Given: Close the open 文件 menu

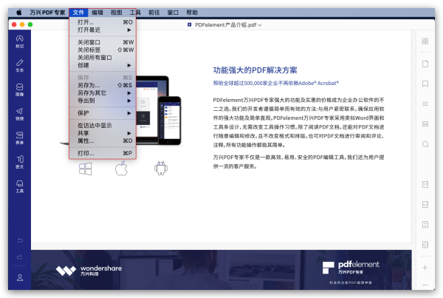Looking at the screenshot, I should 78,13.
